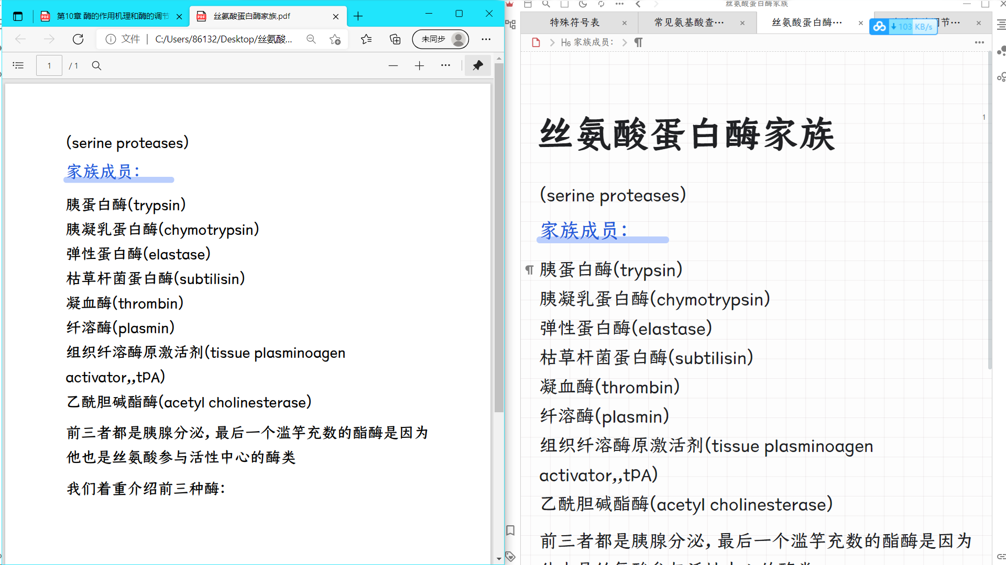
Task: Click the PDF page number field
Action: tap(49, 65)
